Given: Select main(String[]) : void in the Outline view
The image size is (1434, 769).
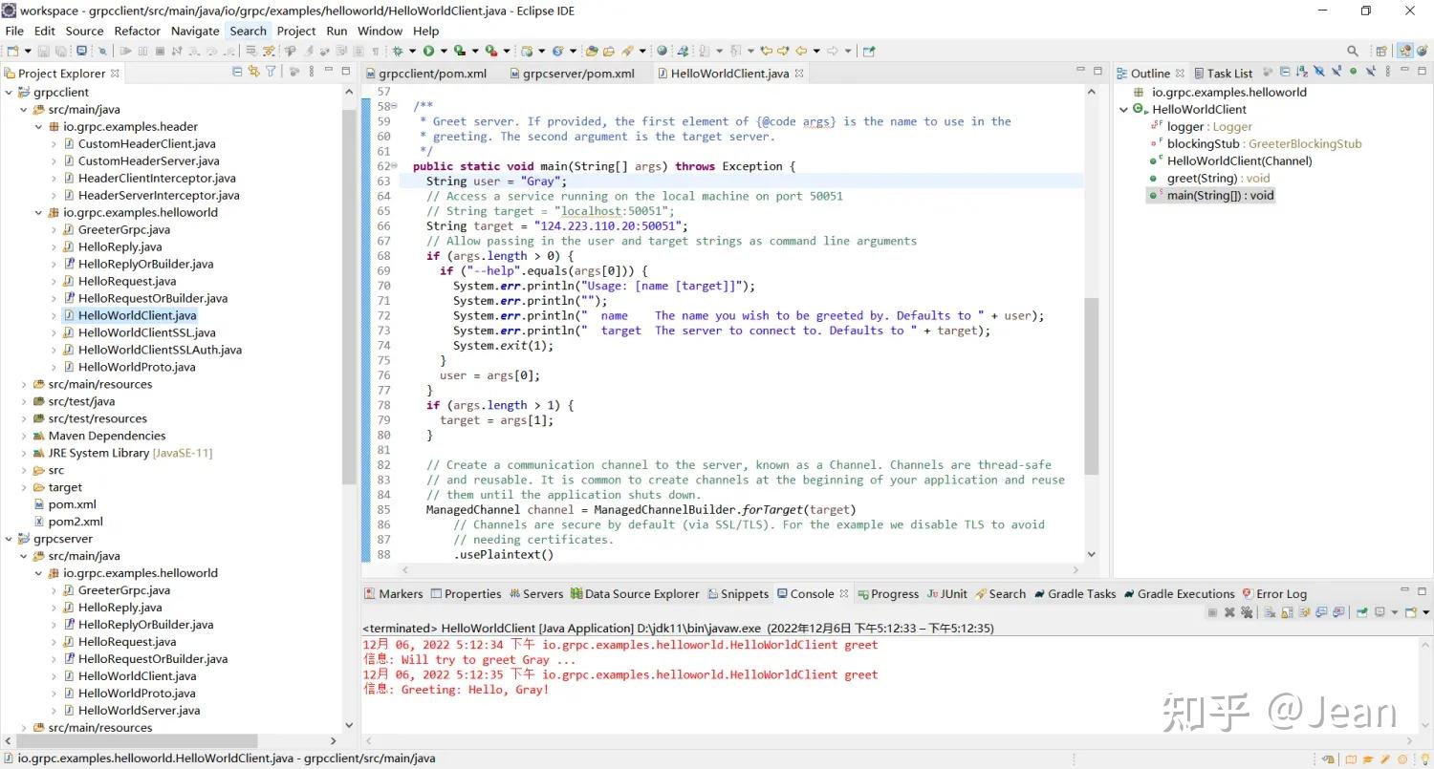Looking at the screenshot, I should 1220,195.
